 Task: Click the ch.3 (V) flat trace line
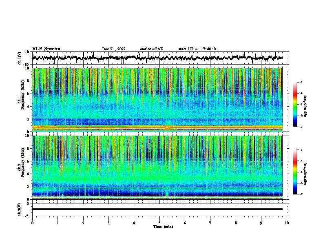click(x=157, y=209)
